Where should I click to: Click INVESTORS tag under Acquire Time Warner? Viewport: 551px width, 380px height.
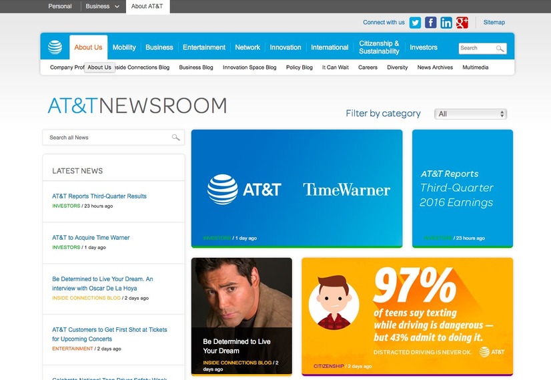[66, 247]
